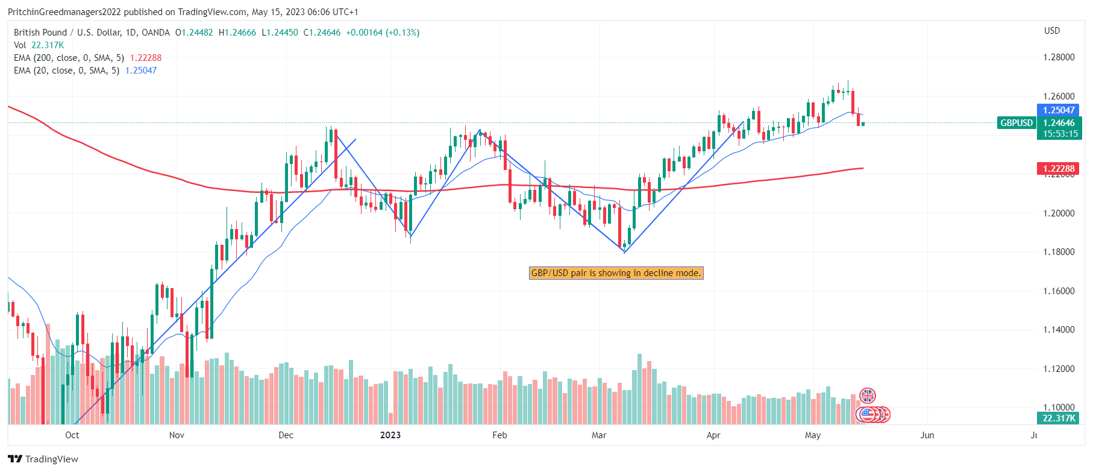Screen dimensions: 1093x472
Task: Click the Apr label on the time axis
Action: click(x=713, y=435)
